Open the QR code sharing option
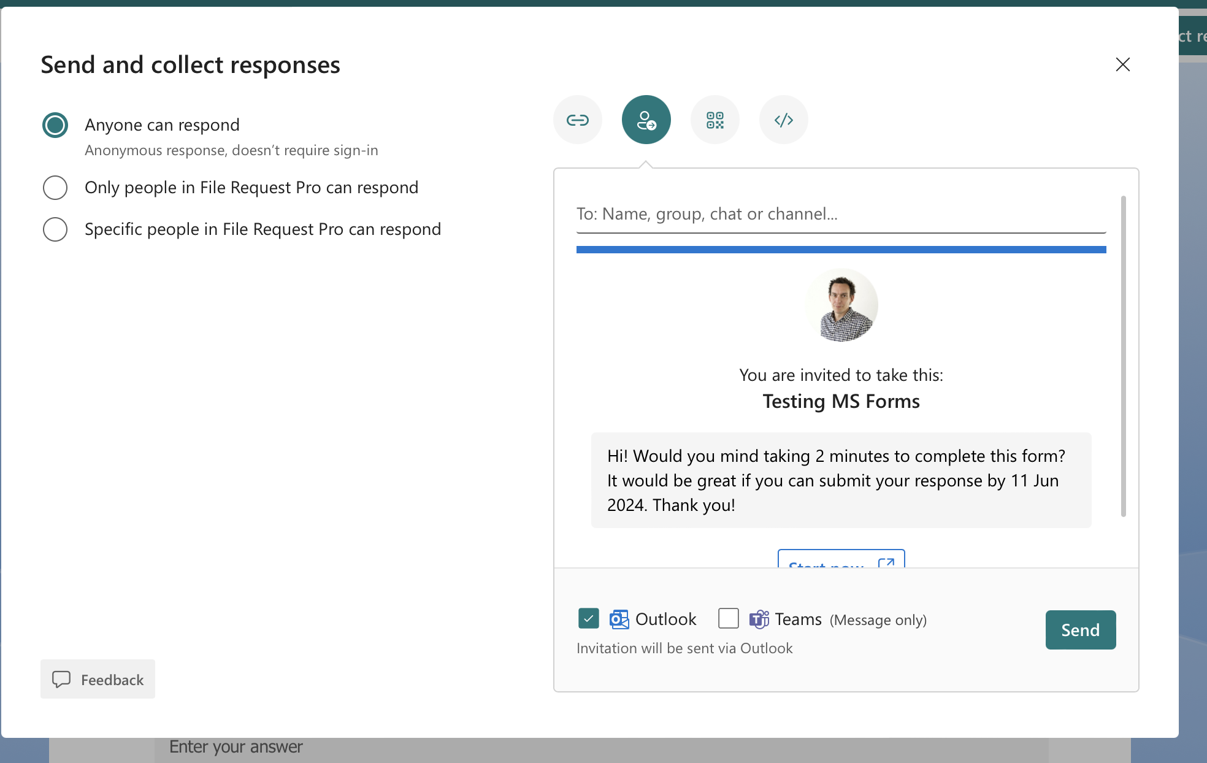Image resolution: width=1207 pixels, height=763 pixels. [715, 120]
